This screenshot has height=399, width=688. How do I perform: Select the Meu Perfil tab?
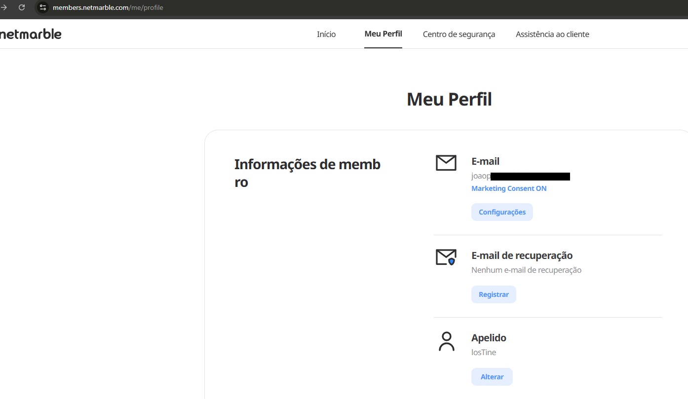(x=383, y=34)
